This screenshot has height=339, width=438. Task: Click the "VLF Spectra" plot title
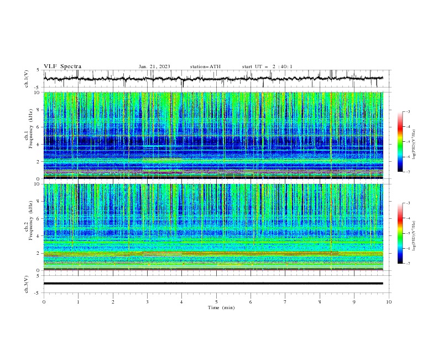pos(62,66)
